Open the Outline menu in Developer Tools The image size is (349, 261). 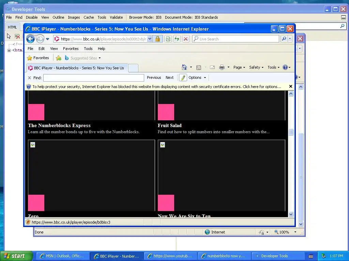tap(58, 17)
